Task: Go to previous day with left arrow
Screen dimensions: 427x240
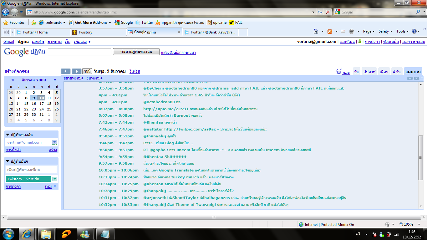Action: click(x=66, y=71)
